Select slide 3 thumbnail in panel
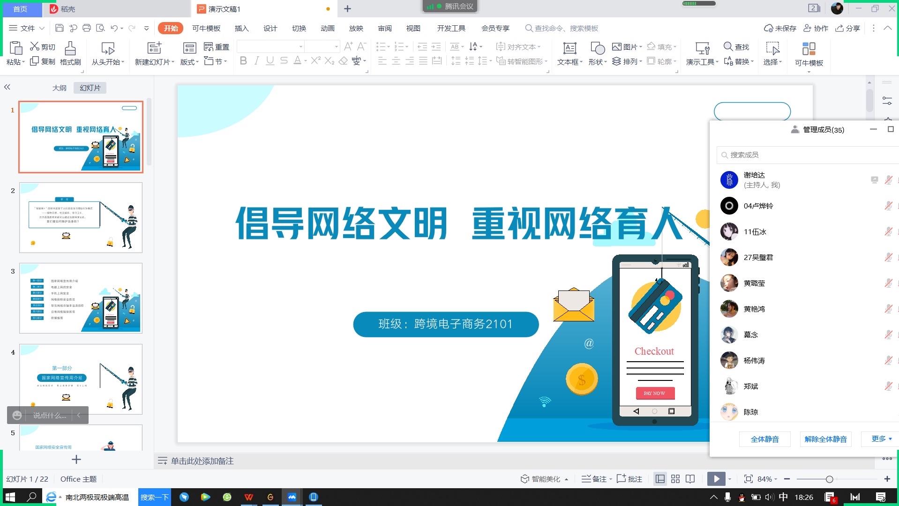This screenshot has width=899, height=506. (81, 298)
